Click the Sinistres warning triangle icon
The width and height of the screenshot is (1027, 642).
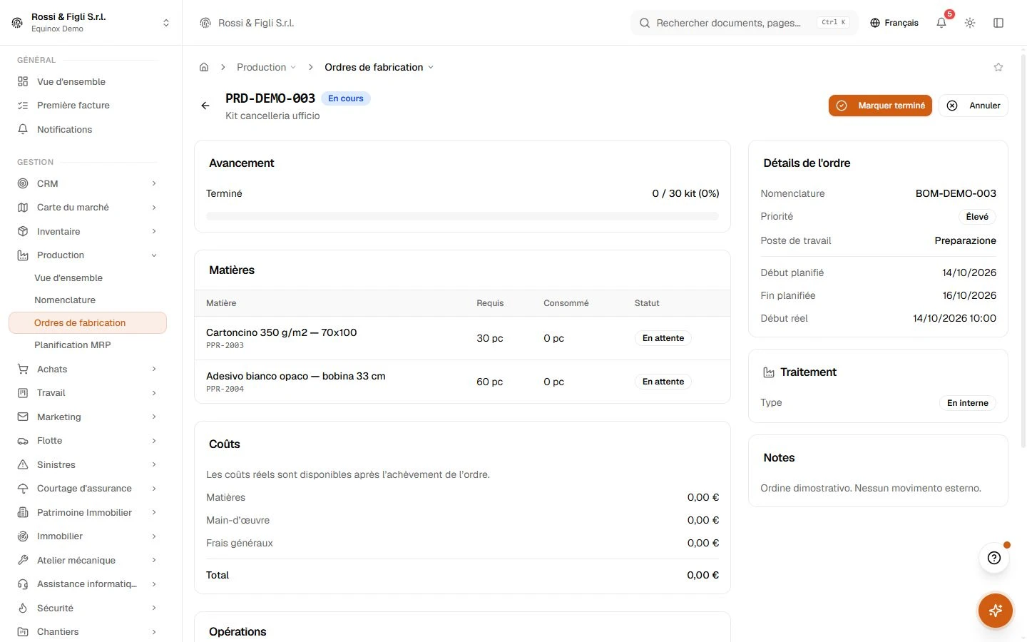pos(23,464)
